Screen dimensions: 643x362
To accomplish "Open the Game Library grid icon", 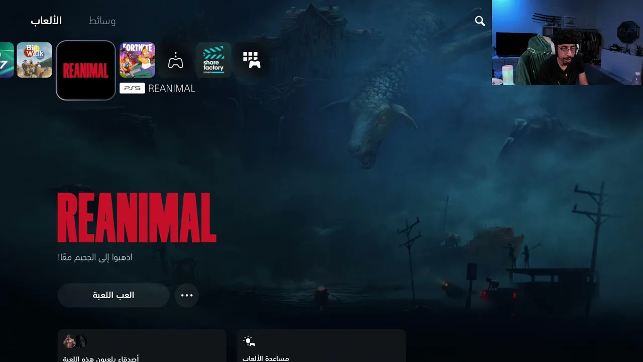I will pos(252,60).
